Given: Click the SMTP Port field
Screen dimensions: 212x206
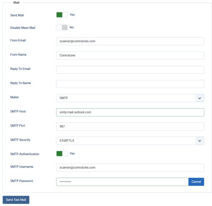Looking at the screenshot, I should (x=130, y=127).
